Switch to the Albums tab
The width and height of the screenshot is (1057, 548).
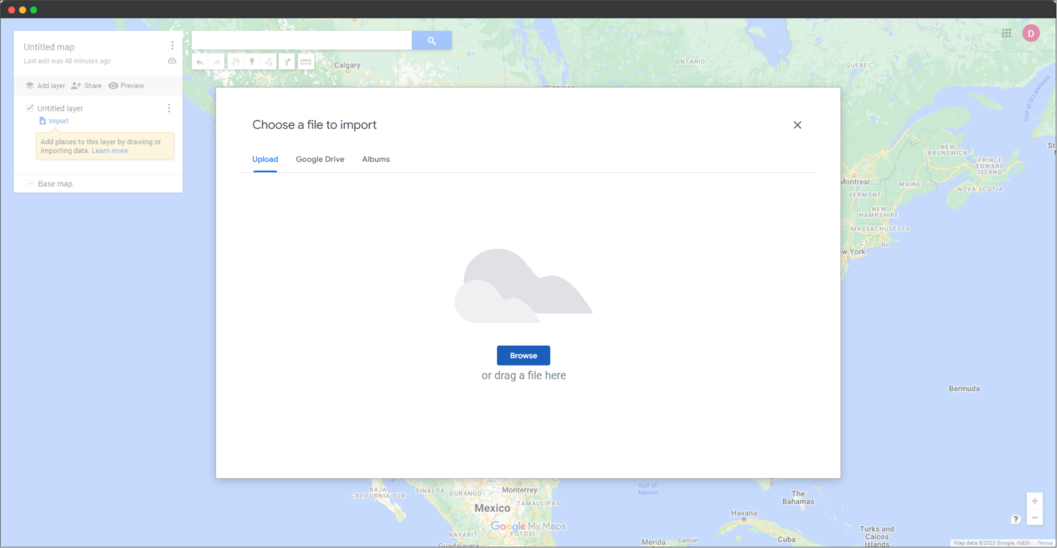(x=376, y=159)
